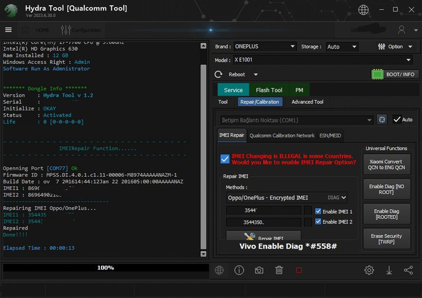Switch to the Flash Tool tab
The height and width of the screenshot is (298, 422).
click(269, 90)
